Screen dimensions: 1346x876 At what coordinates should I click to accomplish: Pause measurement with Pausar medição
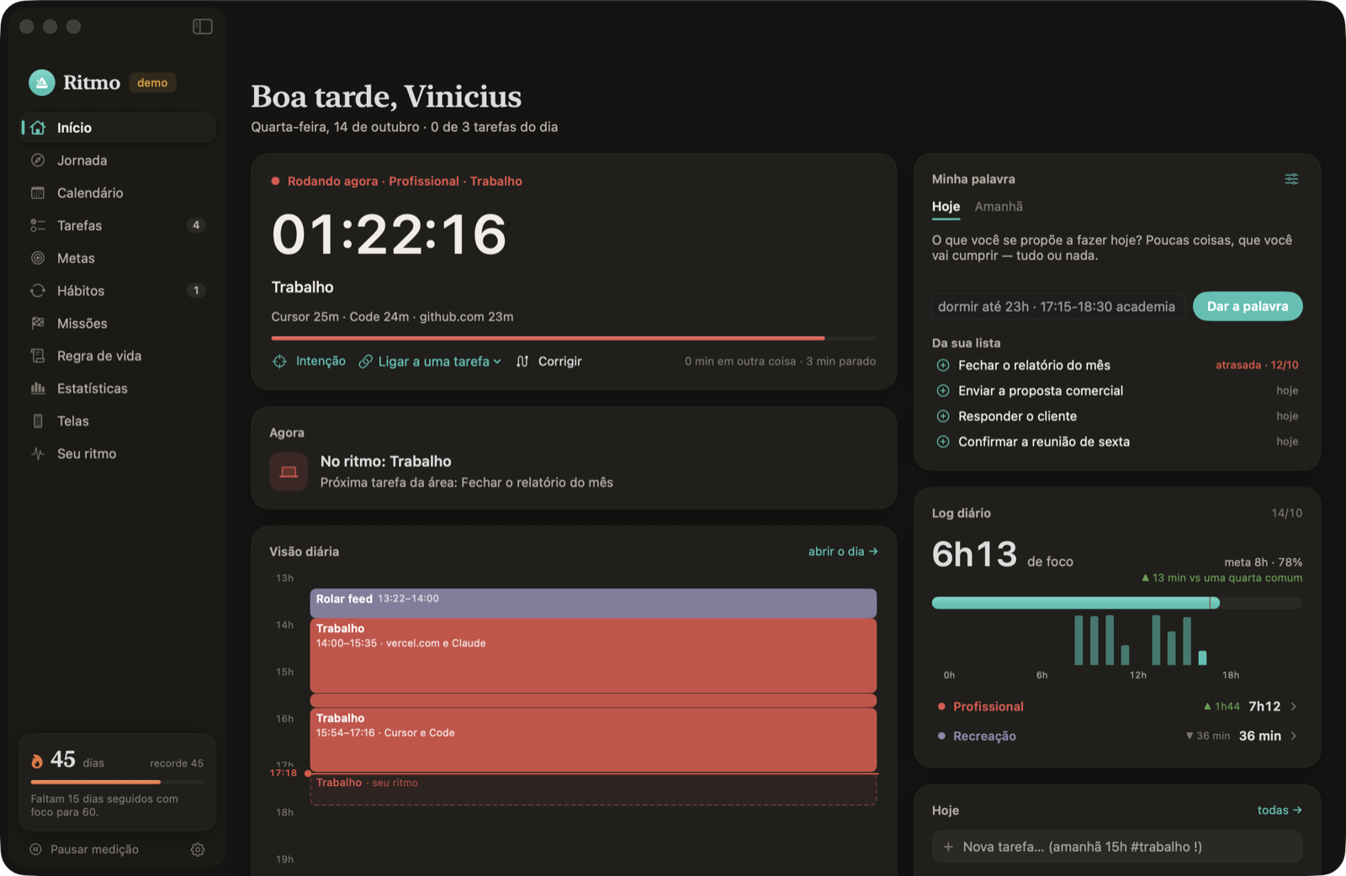[x=84, y=850]
